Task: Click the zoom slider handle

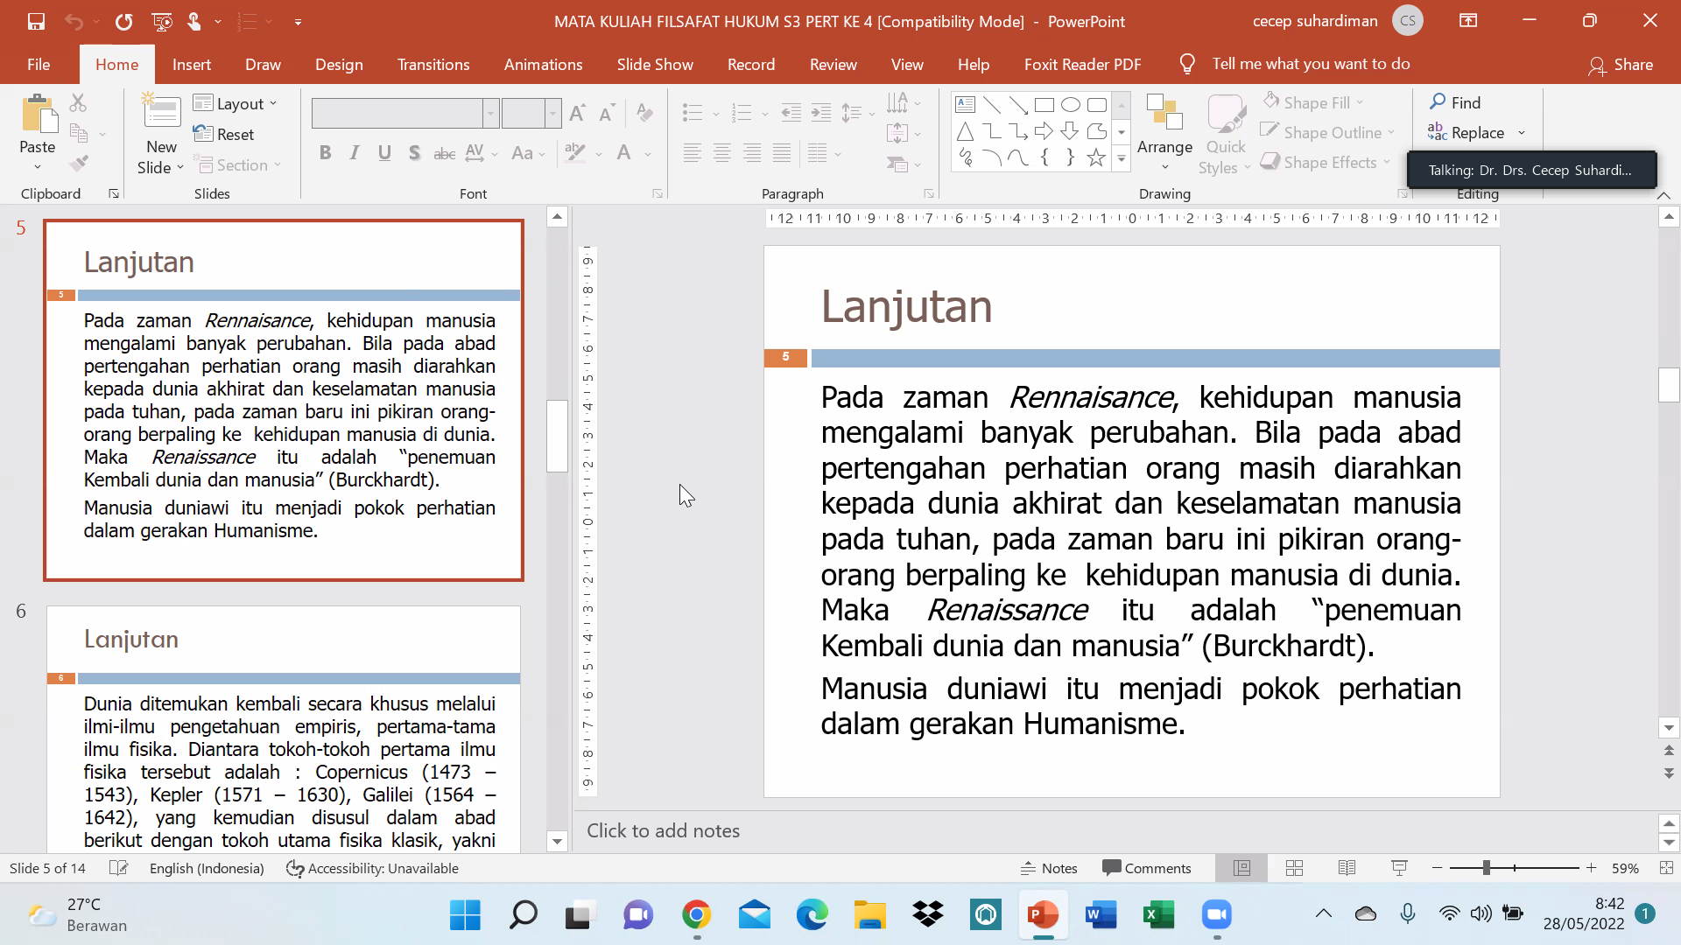Action: coord(1486,868)
